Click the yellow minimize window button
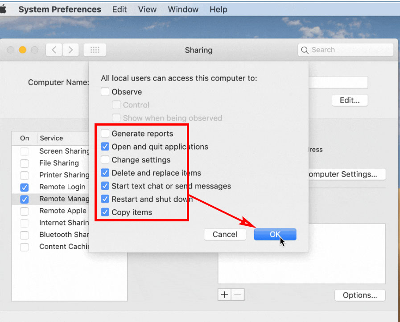The image size is (400, 322). pyautogui.click(x=22, y=50)
